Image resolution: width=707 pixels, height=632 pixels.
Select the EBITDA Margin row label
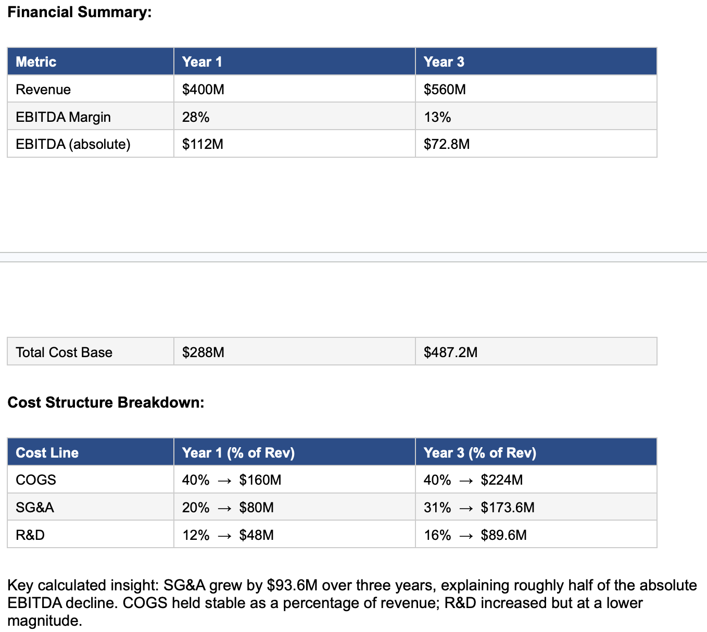point(91,117)
